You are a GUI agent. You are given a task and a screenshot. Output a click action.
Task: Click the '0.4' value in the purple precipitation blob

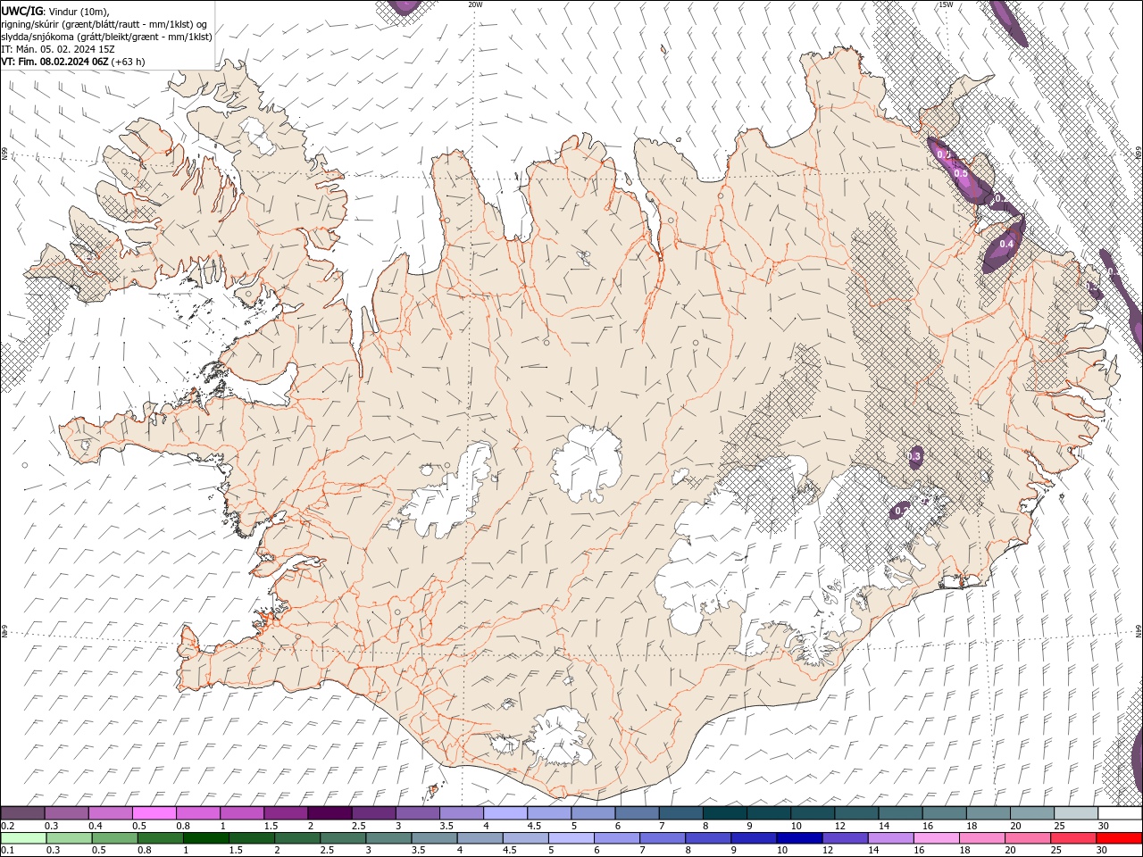(x=1006, y=244)
